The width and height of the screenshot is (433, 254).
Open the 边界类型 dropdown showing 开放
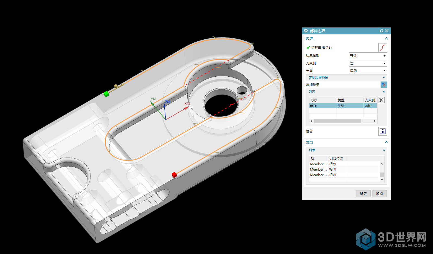click(x=368, y=56)
